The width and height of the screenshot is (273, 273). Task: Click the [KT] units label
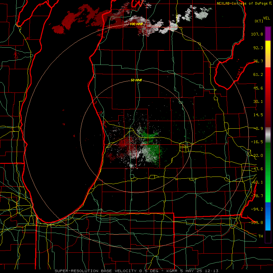tap(259, 21)
